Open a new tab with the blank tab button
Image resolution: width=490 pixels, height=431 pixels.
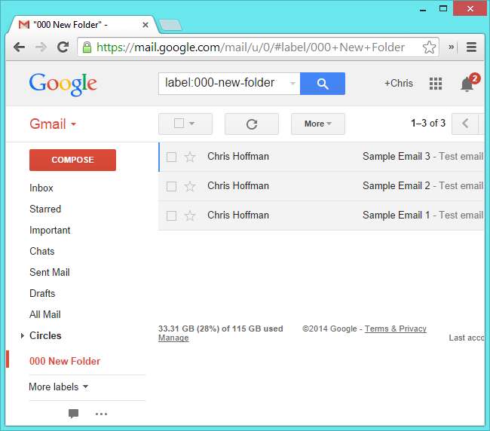[x=170, y=25]
